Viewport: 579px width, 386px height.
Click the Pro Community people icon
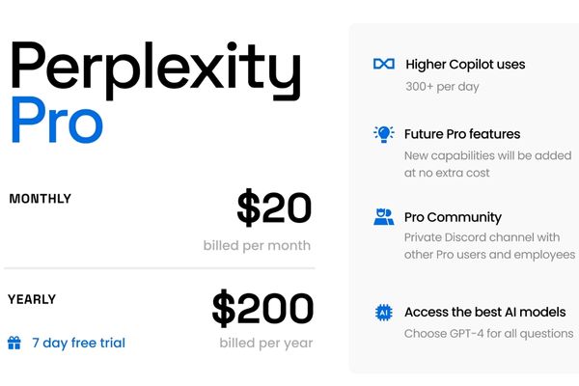[x=383, y=217]
